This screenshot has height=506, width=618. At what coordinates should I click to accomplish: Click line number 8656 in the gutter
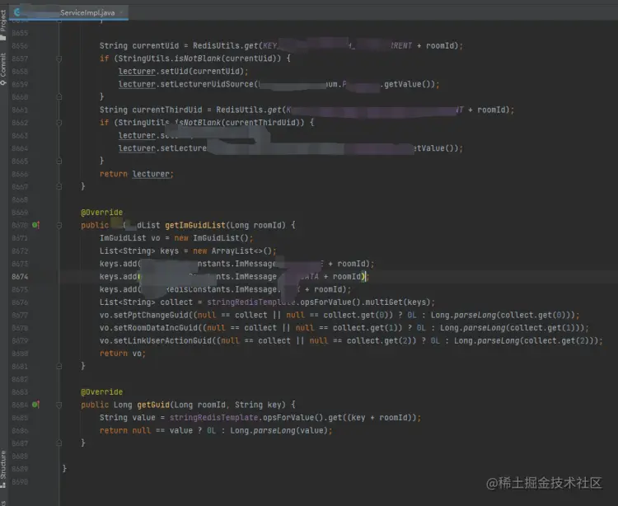pyautogui.click(x=20, y=45)
